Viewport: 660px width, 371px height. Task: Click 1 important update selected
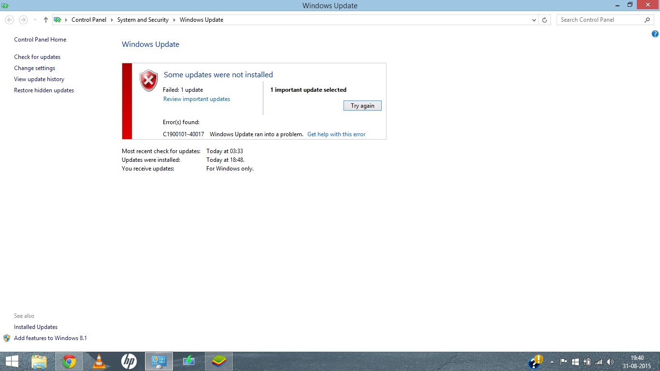pos(308,90)
